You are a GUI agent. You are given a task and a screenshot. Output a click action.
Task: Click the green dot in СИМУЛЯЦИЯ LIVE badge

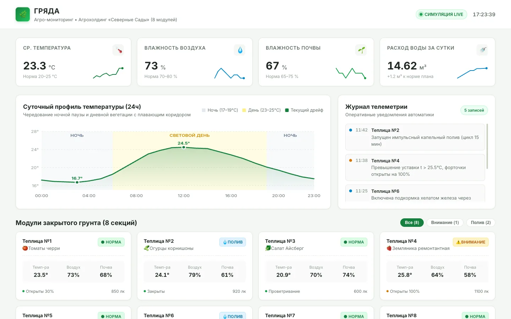pyautogui.click(x=421, y=15)
